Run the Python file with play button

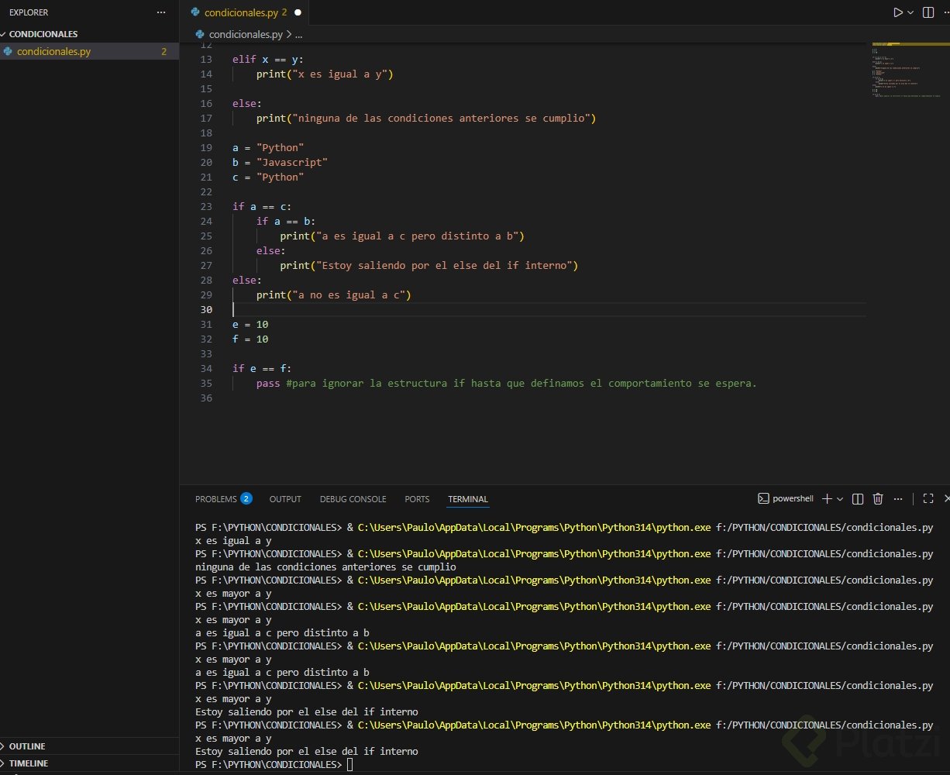pos(897,12)
